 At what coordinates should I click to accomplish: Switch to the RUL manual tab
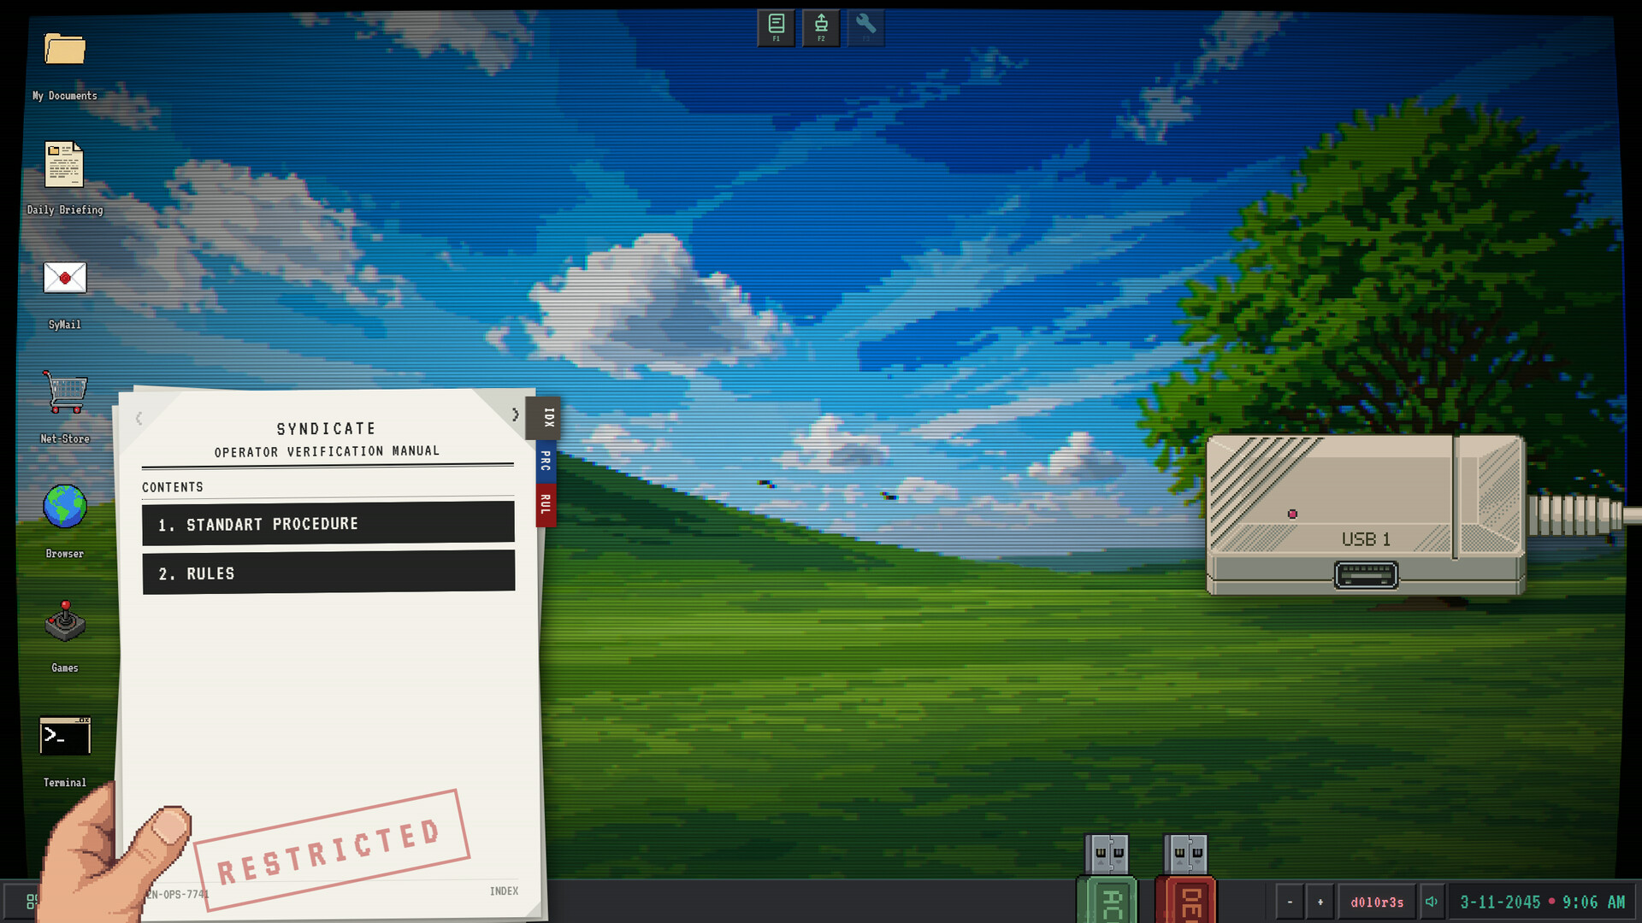pyautogui.click(x=546, y=505)
